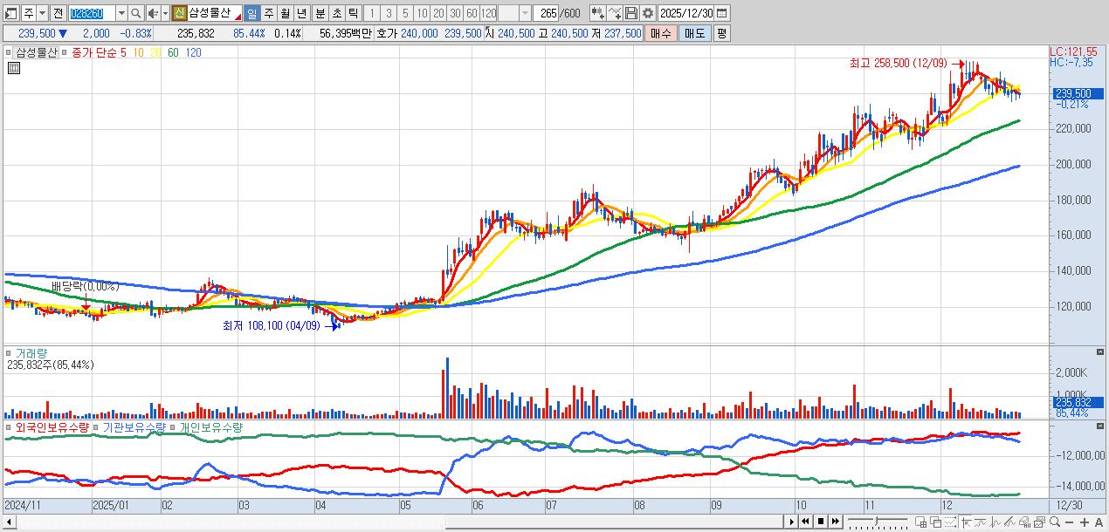This screenshot has height=532, width=1109.
Task: Click the 삼성물산 stock name field in toolbar
Action: point(215,13)
